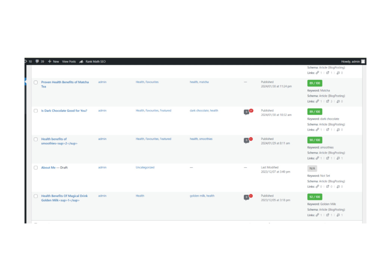Filter by Health category in smoothies row

140,139
